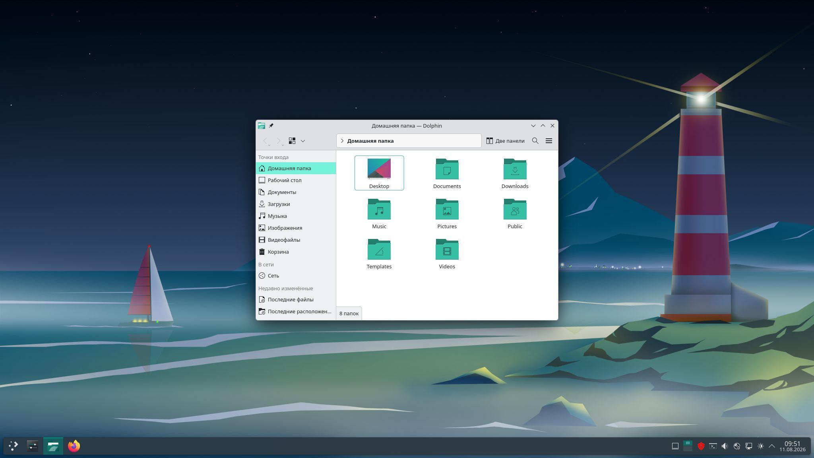Open the volume speaker tray icon
The height and width of the screenshot is (458, 814).
[x=725, y=446]
